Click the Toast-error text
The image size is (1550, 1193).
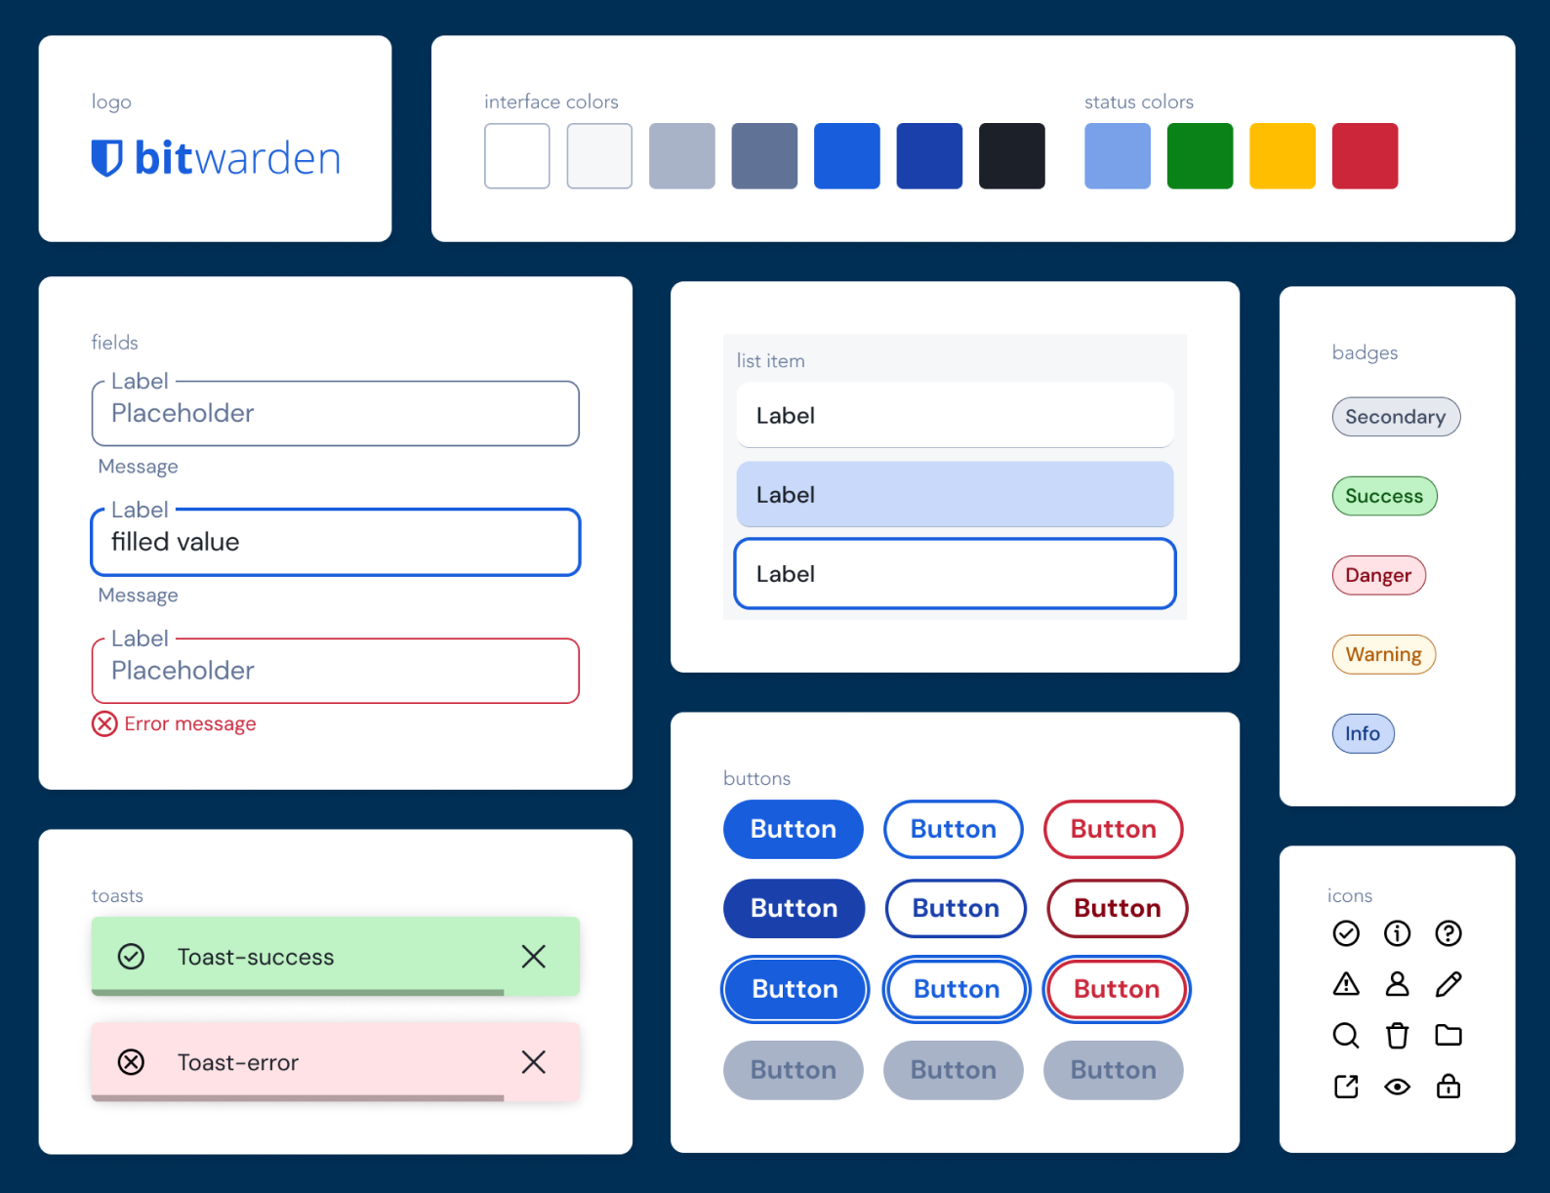(238, 1062)
